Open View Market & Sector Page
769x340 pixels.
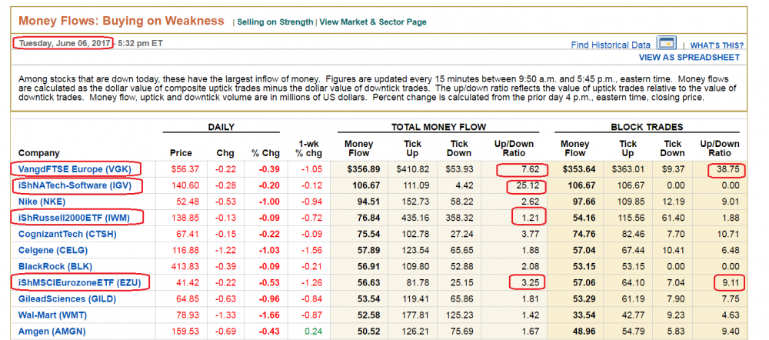point(373,22)
